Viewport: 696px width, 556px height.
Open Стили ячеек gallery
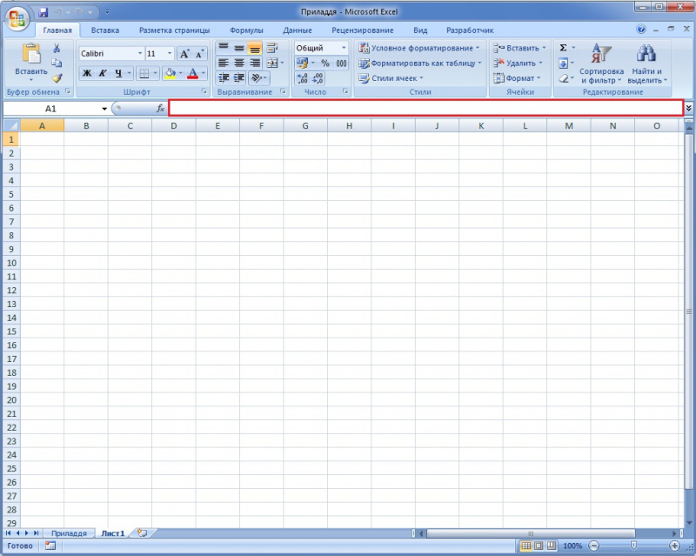(391, 78)
